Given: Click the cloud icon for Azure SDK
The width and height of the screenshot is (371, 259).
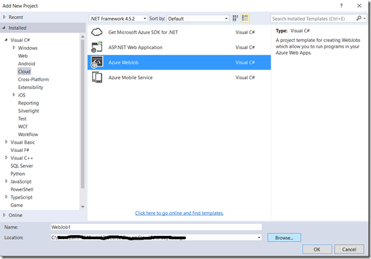Looking at the screenshot, I should tap(97, 32).
